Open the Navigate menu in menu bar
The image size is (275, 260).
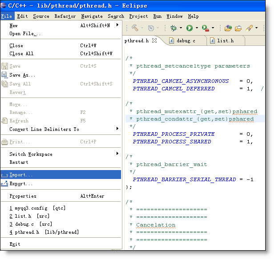coord(92,16)
